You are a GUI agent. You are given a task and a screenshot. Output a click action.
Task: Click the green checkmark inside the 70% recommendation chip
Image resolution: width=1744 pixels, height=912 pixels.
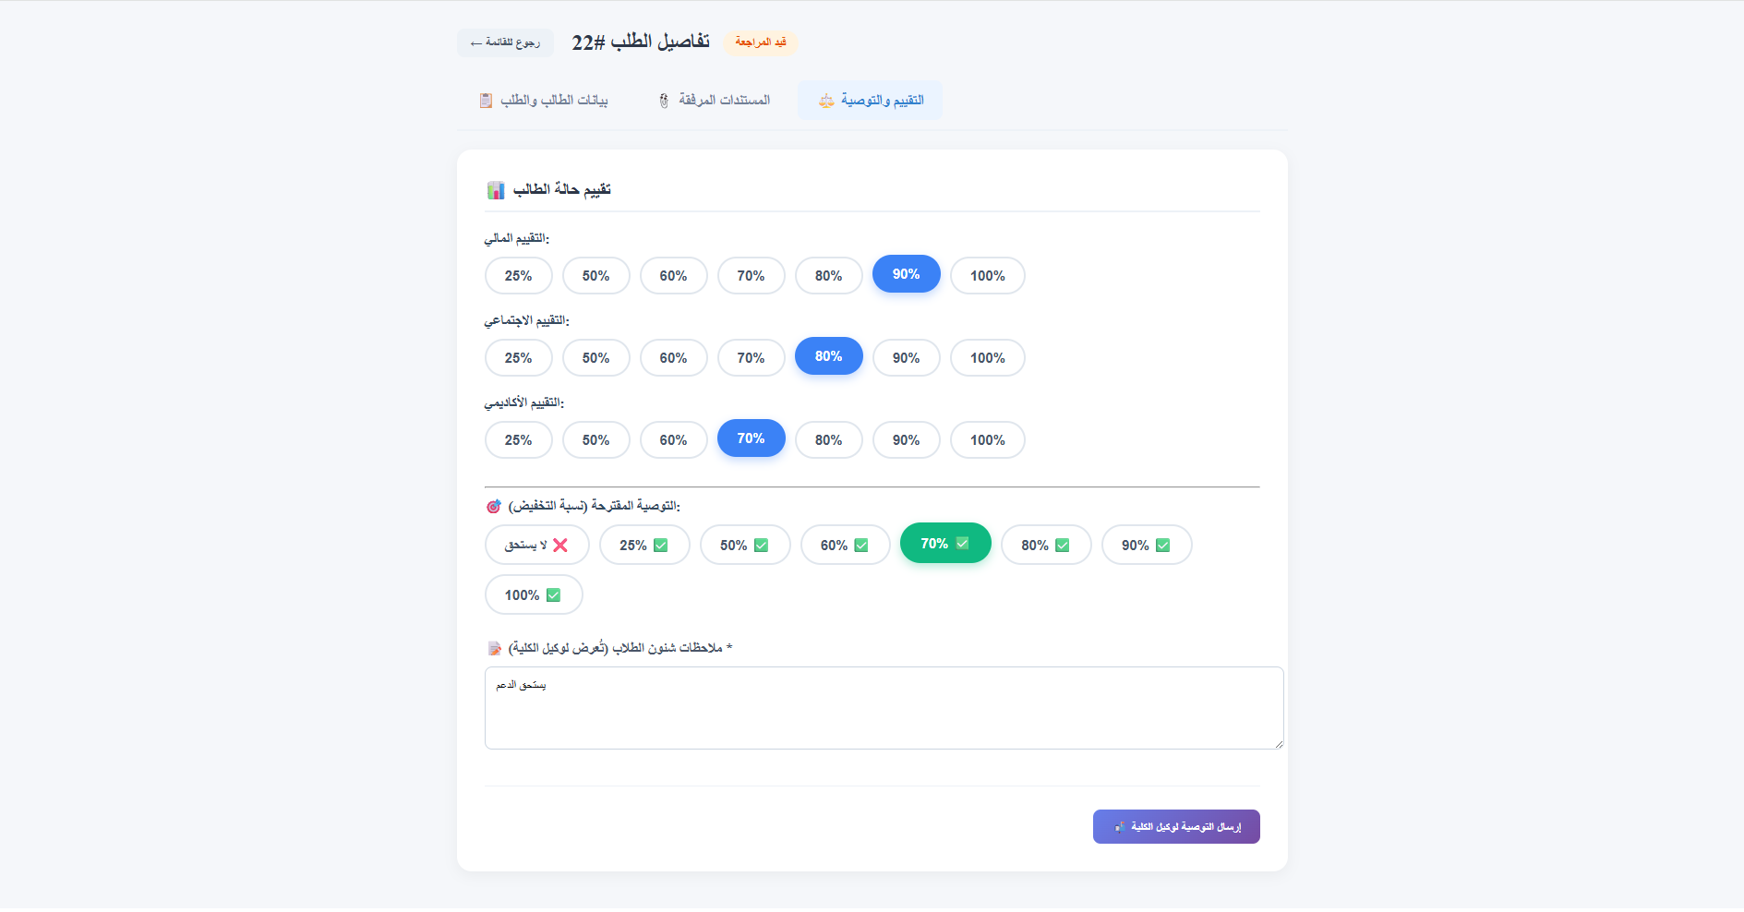(963, 543)
